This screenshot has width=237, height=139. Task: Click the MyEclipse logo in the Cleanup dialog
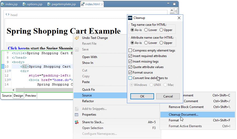pyautogui.click(x=130, y=18)
